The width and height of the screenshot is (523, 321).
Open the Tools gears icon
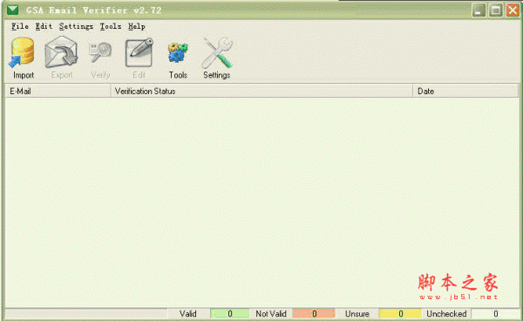pos(178,52)
